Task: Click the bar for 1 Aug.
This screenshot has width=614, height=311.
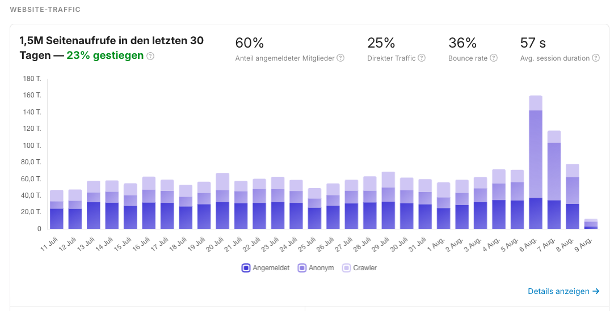Action: tap(444, 206)
